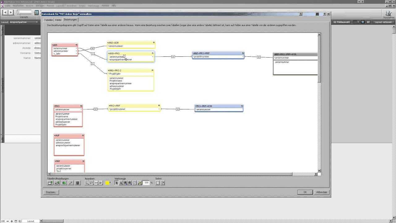
Task: Click the OK button
Action: [x=305, y=192]
